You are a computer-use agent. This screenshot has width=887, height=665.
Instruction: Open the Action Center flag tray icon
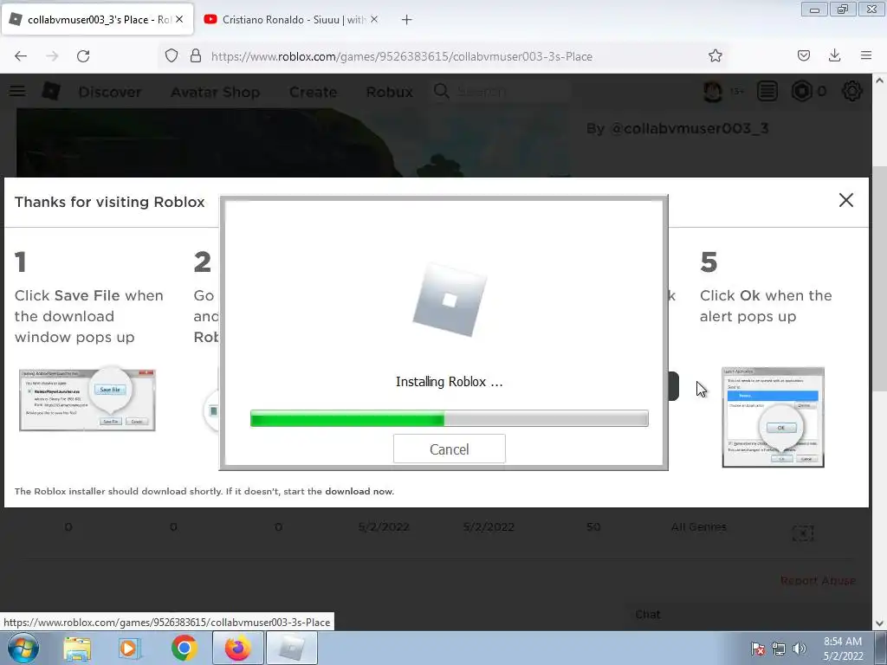(x=757, y=649)
